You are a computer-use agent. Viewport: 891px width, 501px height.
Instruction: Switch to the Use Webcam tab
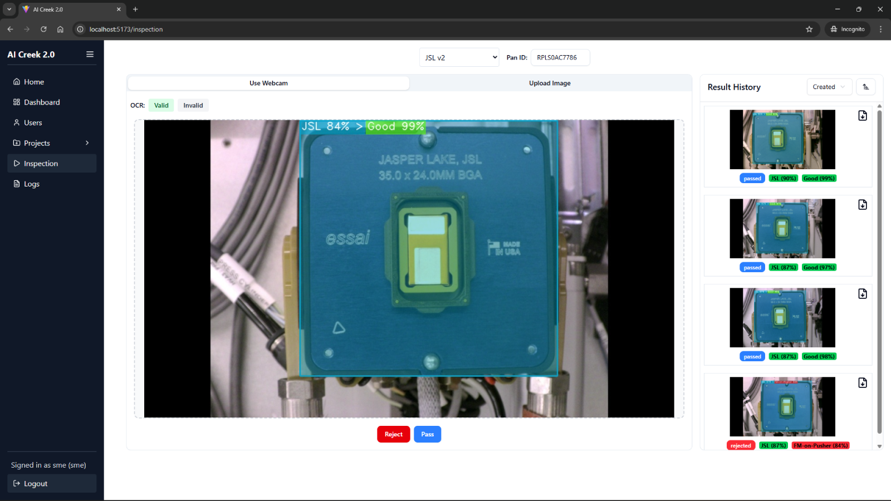[x=268, y=83]
